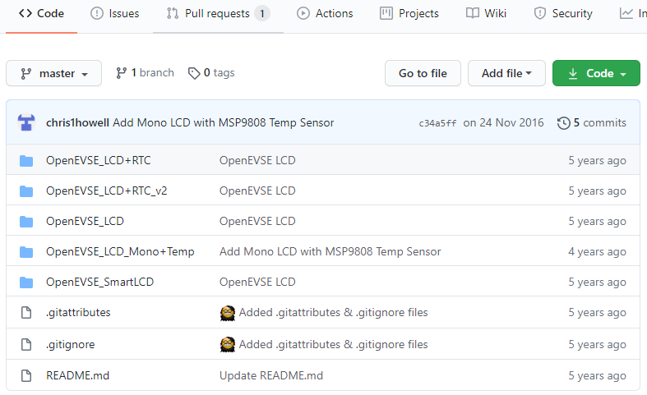Screen dimensions: 647x395
Task: Click file icon for README.md
Action: point(26,375)
